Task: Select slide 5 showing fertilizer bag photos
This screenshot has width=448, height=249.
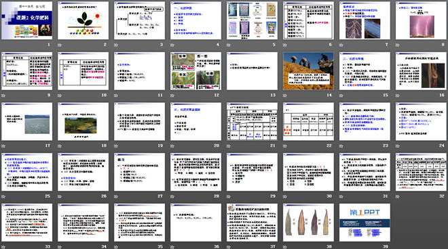Action: [252, 20]
